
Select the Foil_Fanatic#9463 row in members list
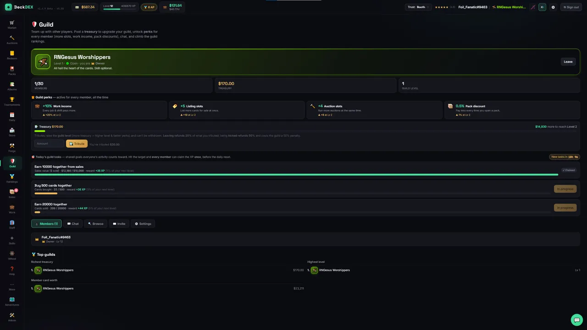coord(305,239)
